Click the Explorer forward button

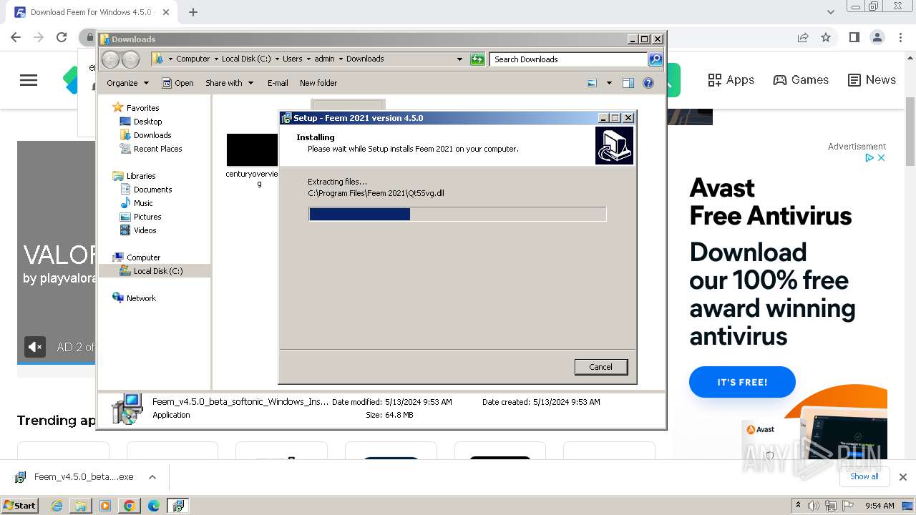(x=130, y=59)
